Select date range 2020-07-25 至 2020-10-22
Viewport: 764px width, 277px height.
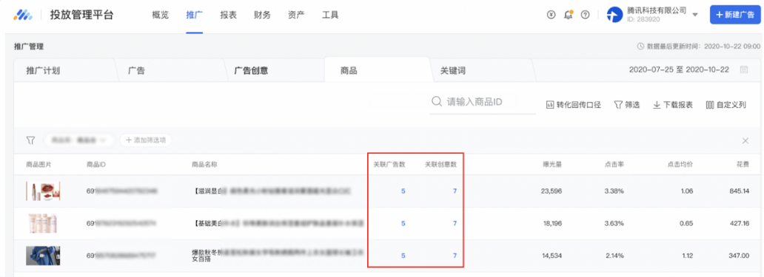(x=679, y=70)
